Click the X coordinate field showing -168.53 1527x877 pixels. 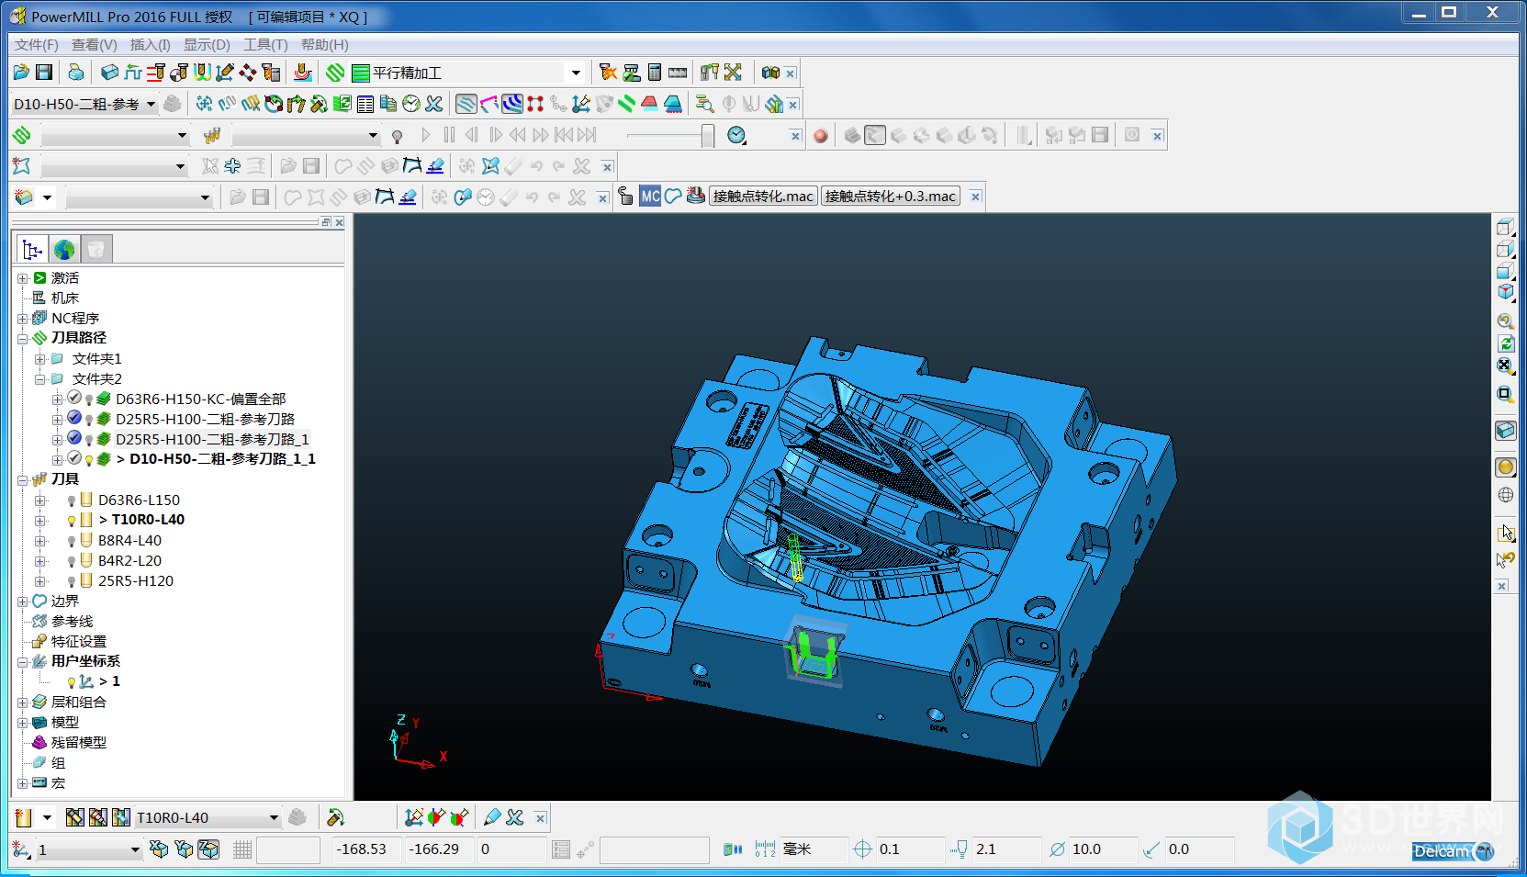tap(366, 849)
